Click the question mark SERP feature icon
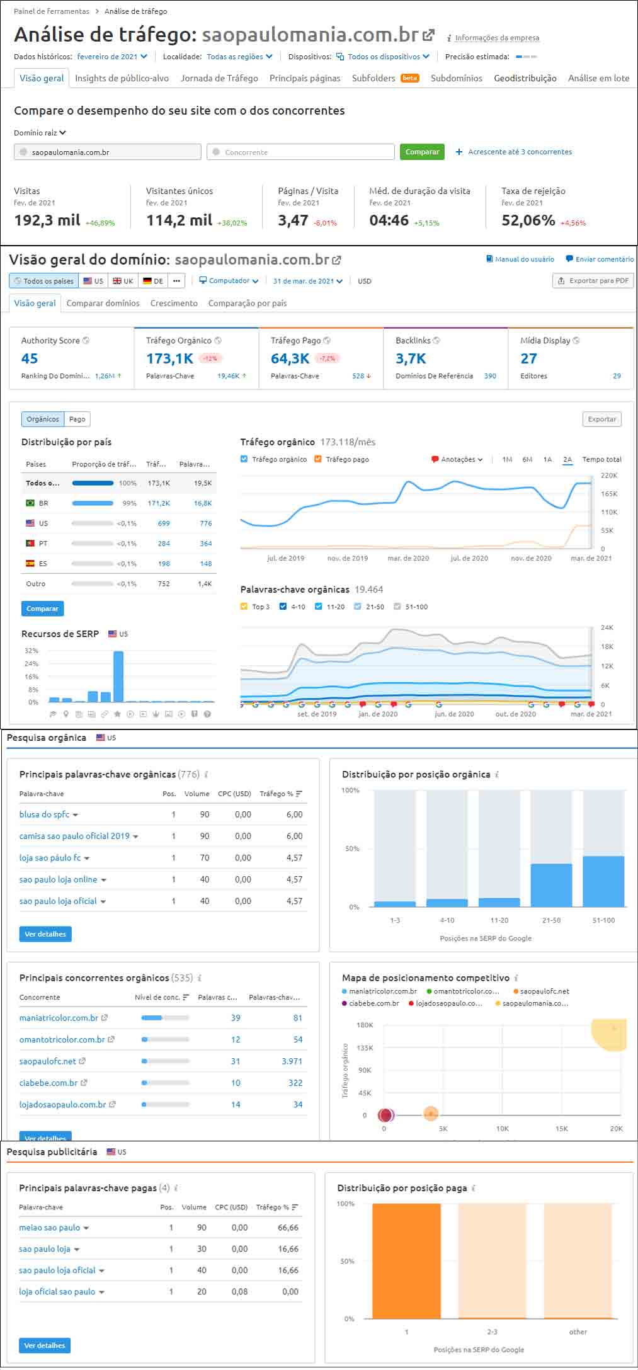Image resolution: width=638 pixels, height=1370 pixels. tap(207, 714)
